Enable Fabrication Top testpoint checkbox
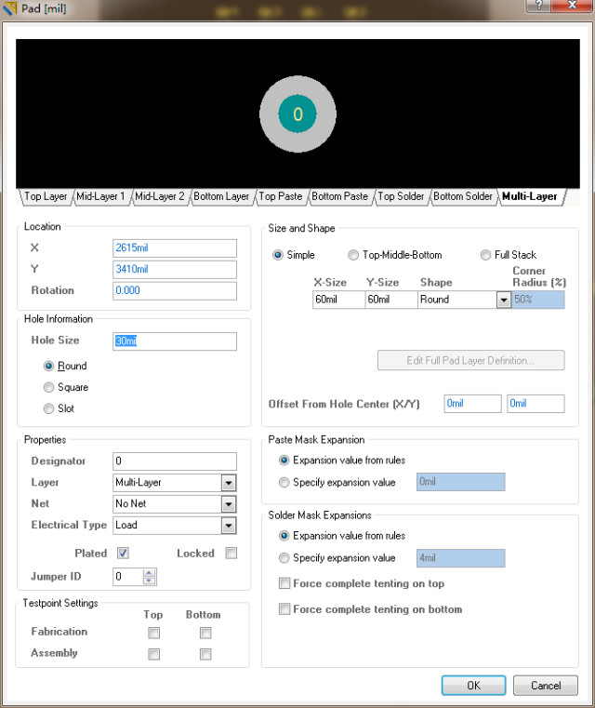The image size is (595, 708). [154, 633]
